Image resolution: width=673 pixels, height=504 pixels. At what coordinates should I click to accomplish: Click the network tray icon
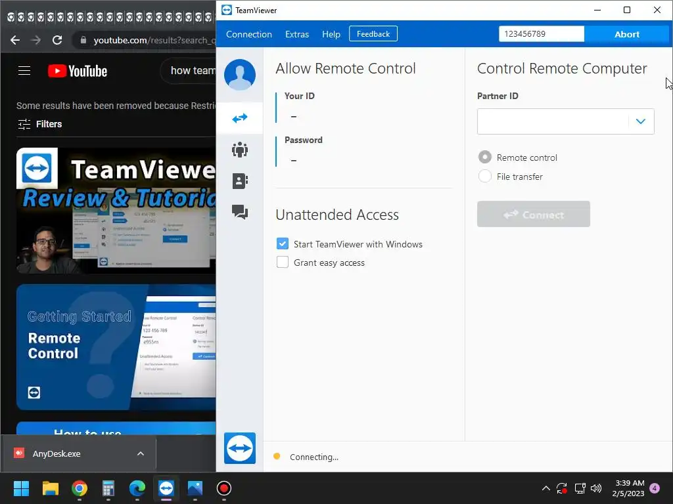point(580,488)
